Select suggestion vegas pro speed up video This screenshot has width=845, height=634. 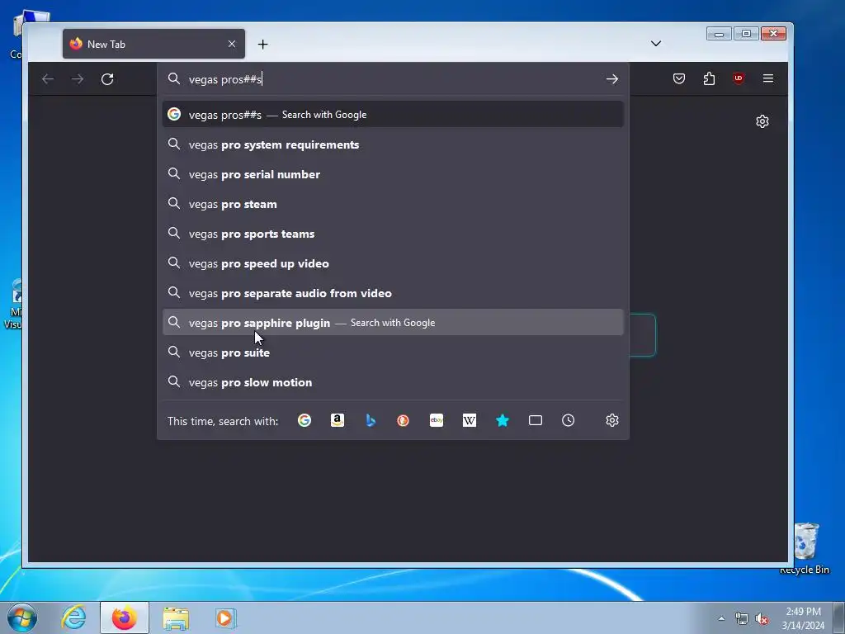click(x=393, y=263)
